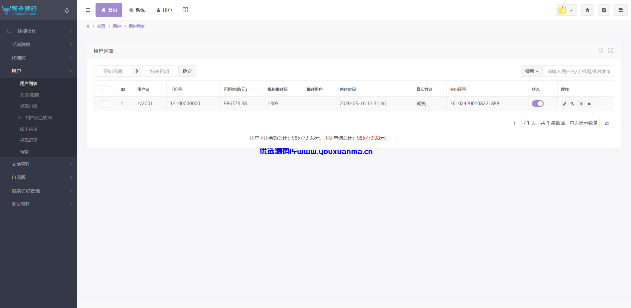The width and height of the screenshot is (631, 308).
Task: Open the right-side panel settings icon
Action: [x=621, y=10]
